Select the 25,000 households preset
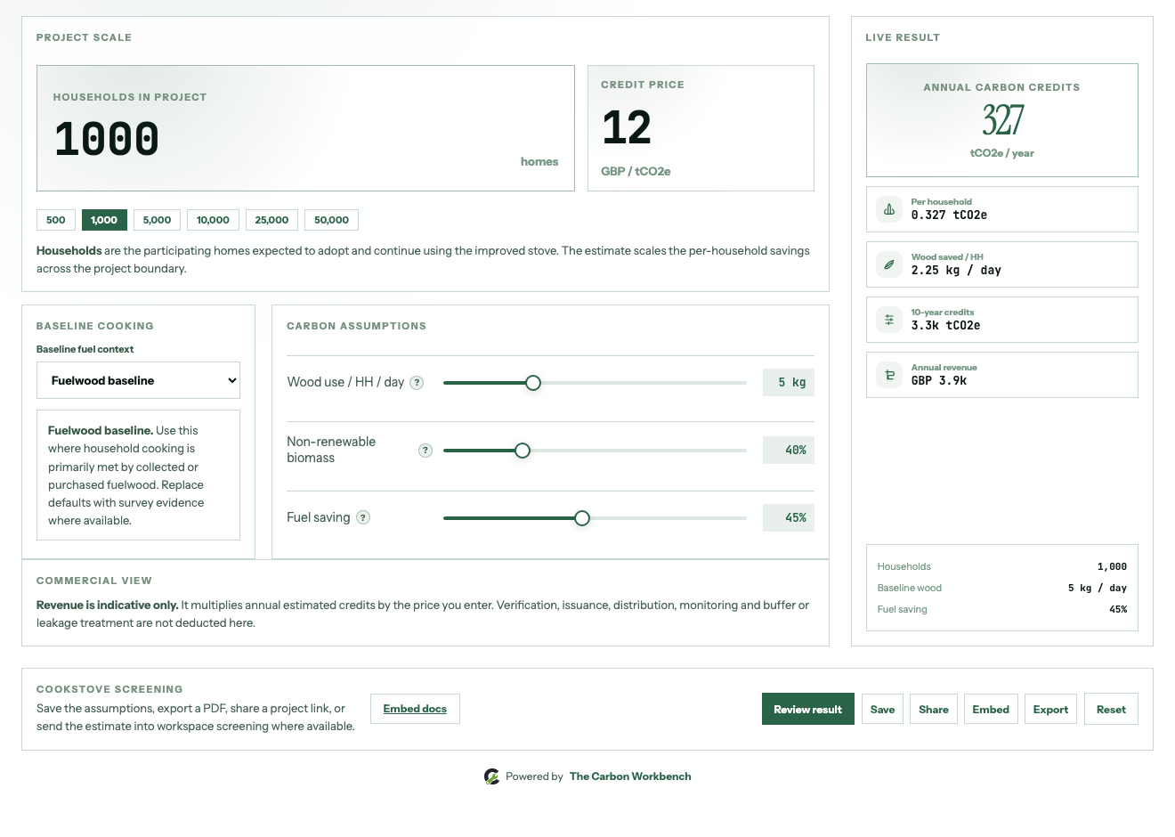This screenshot has height=837, width=1175. point(271,220)
